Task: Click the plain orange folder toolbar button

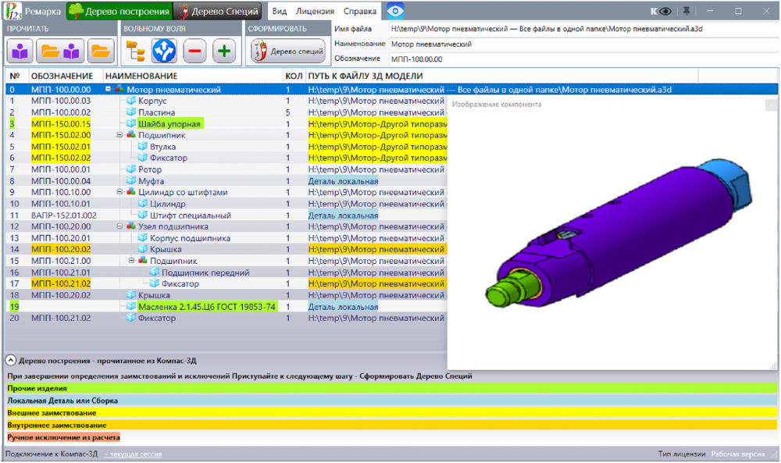Action: pyautogui.click(x=100, y=51)
